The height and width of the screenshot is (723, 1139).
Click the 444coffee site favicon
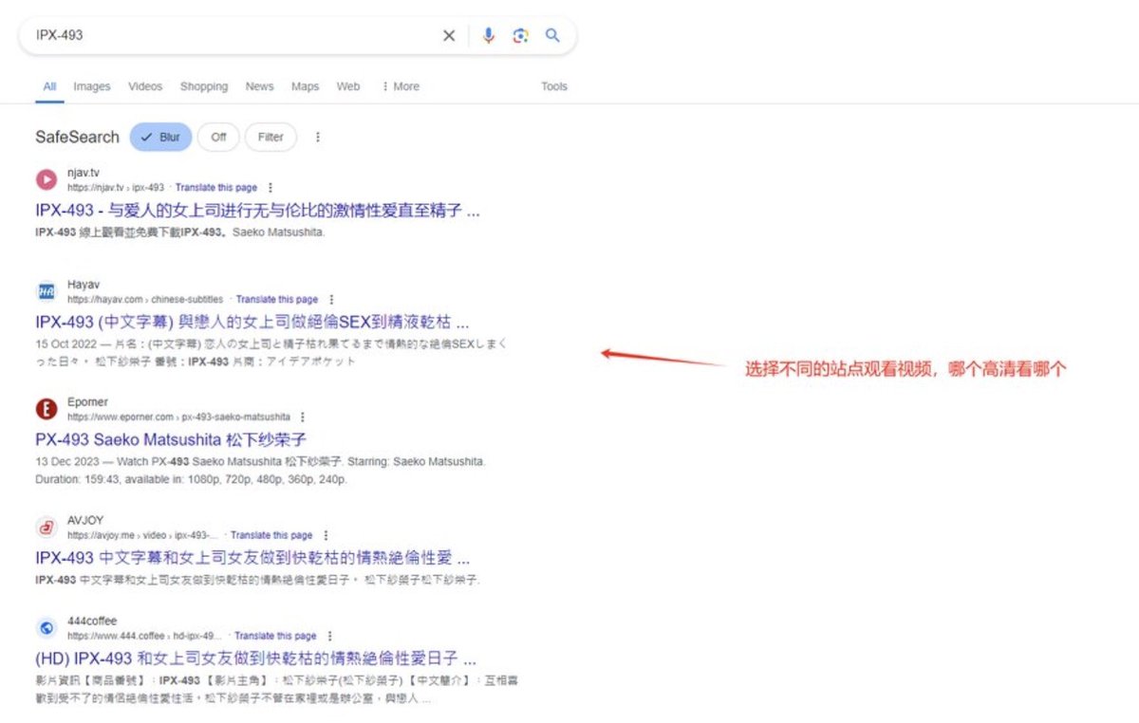(46, 627)
